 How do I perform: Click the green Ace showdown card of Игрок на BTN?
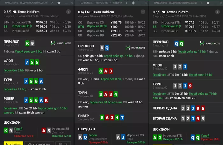point(155,137)
